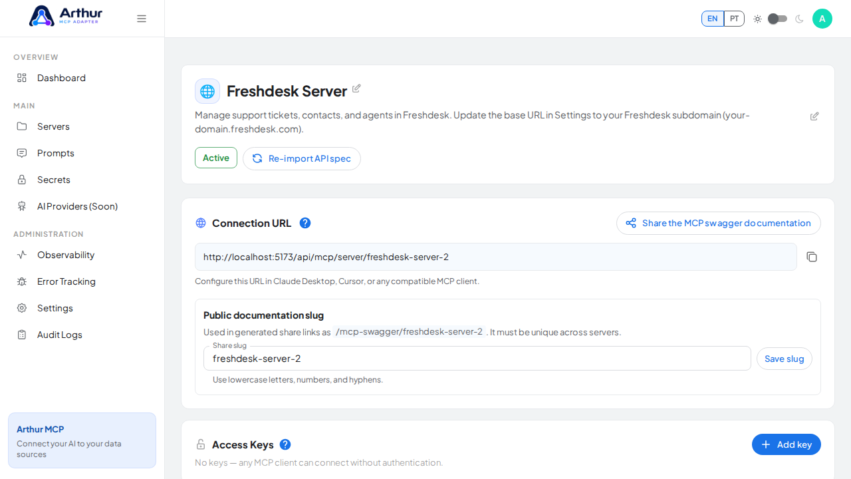Switch language to PT
This screenshot has height=479, width=851.
pos(734,19)
